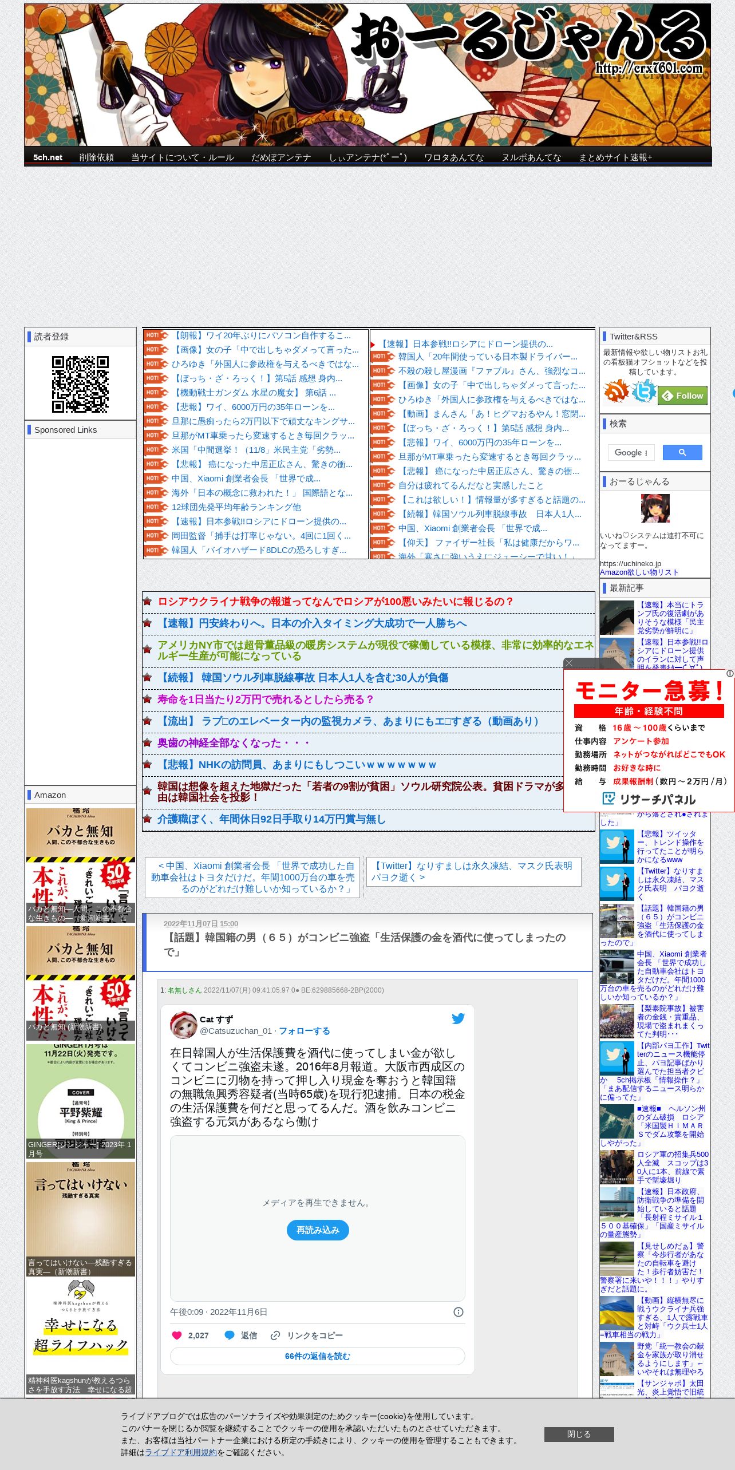Click the tweet info circle icon
This screenshot has width=735, height=1470.
tap(459, 1312)
